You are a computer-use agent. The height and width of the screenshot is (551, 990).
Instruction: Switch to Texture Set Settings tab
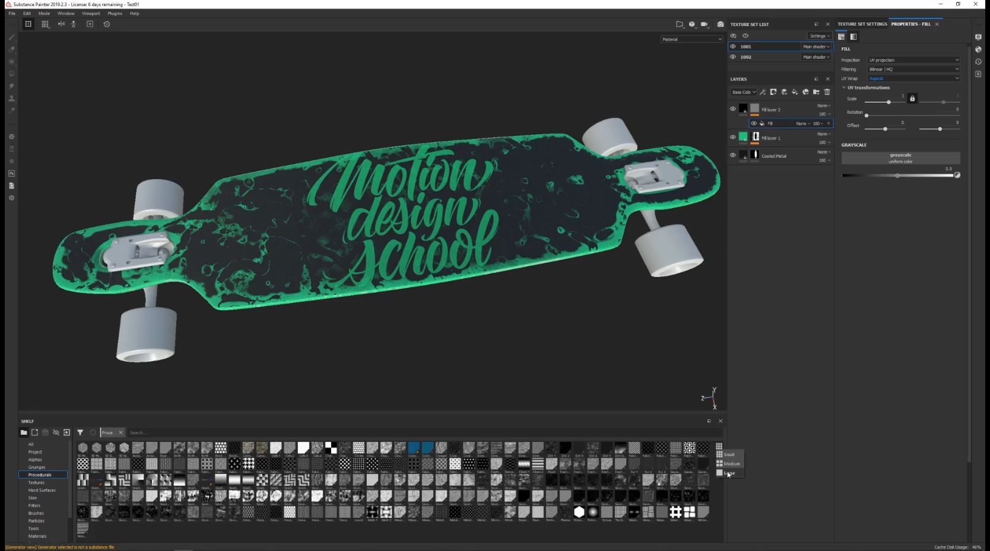tap(862, 24)
